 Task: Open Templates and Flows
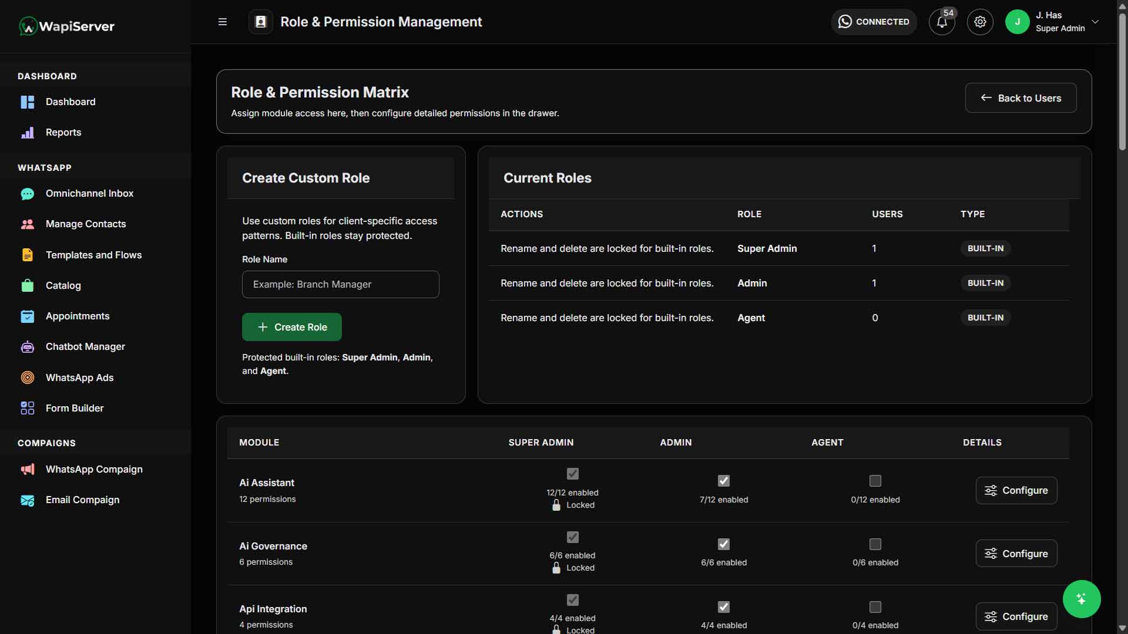(x=93, y=255)
